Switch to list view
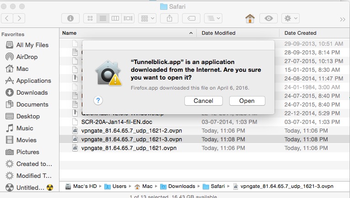The width and height of the screenshot is (350, 198). click(103, 18)
